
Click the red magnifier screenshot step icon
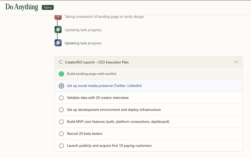tap(58, 17)
